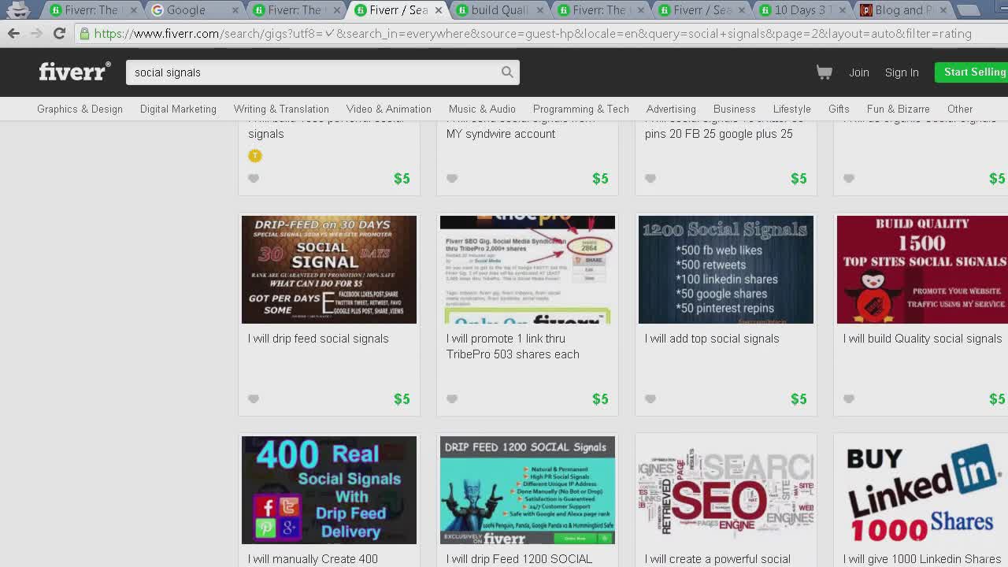This screenshot has width=1008, height=567.
Task: Favorite the drip feed social signals gig
Action: [x=254, y=398]
